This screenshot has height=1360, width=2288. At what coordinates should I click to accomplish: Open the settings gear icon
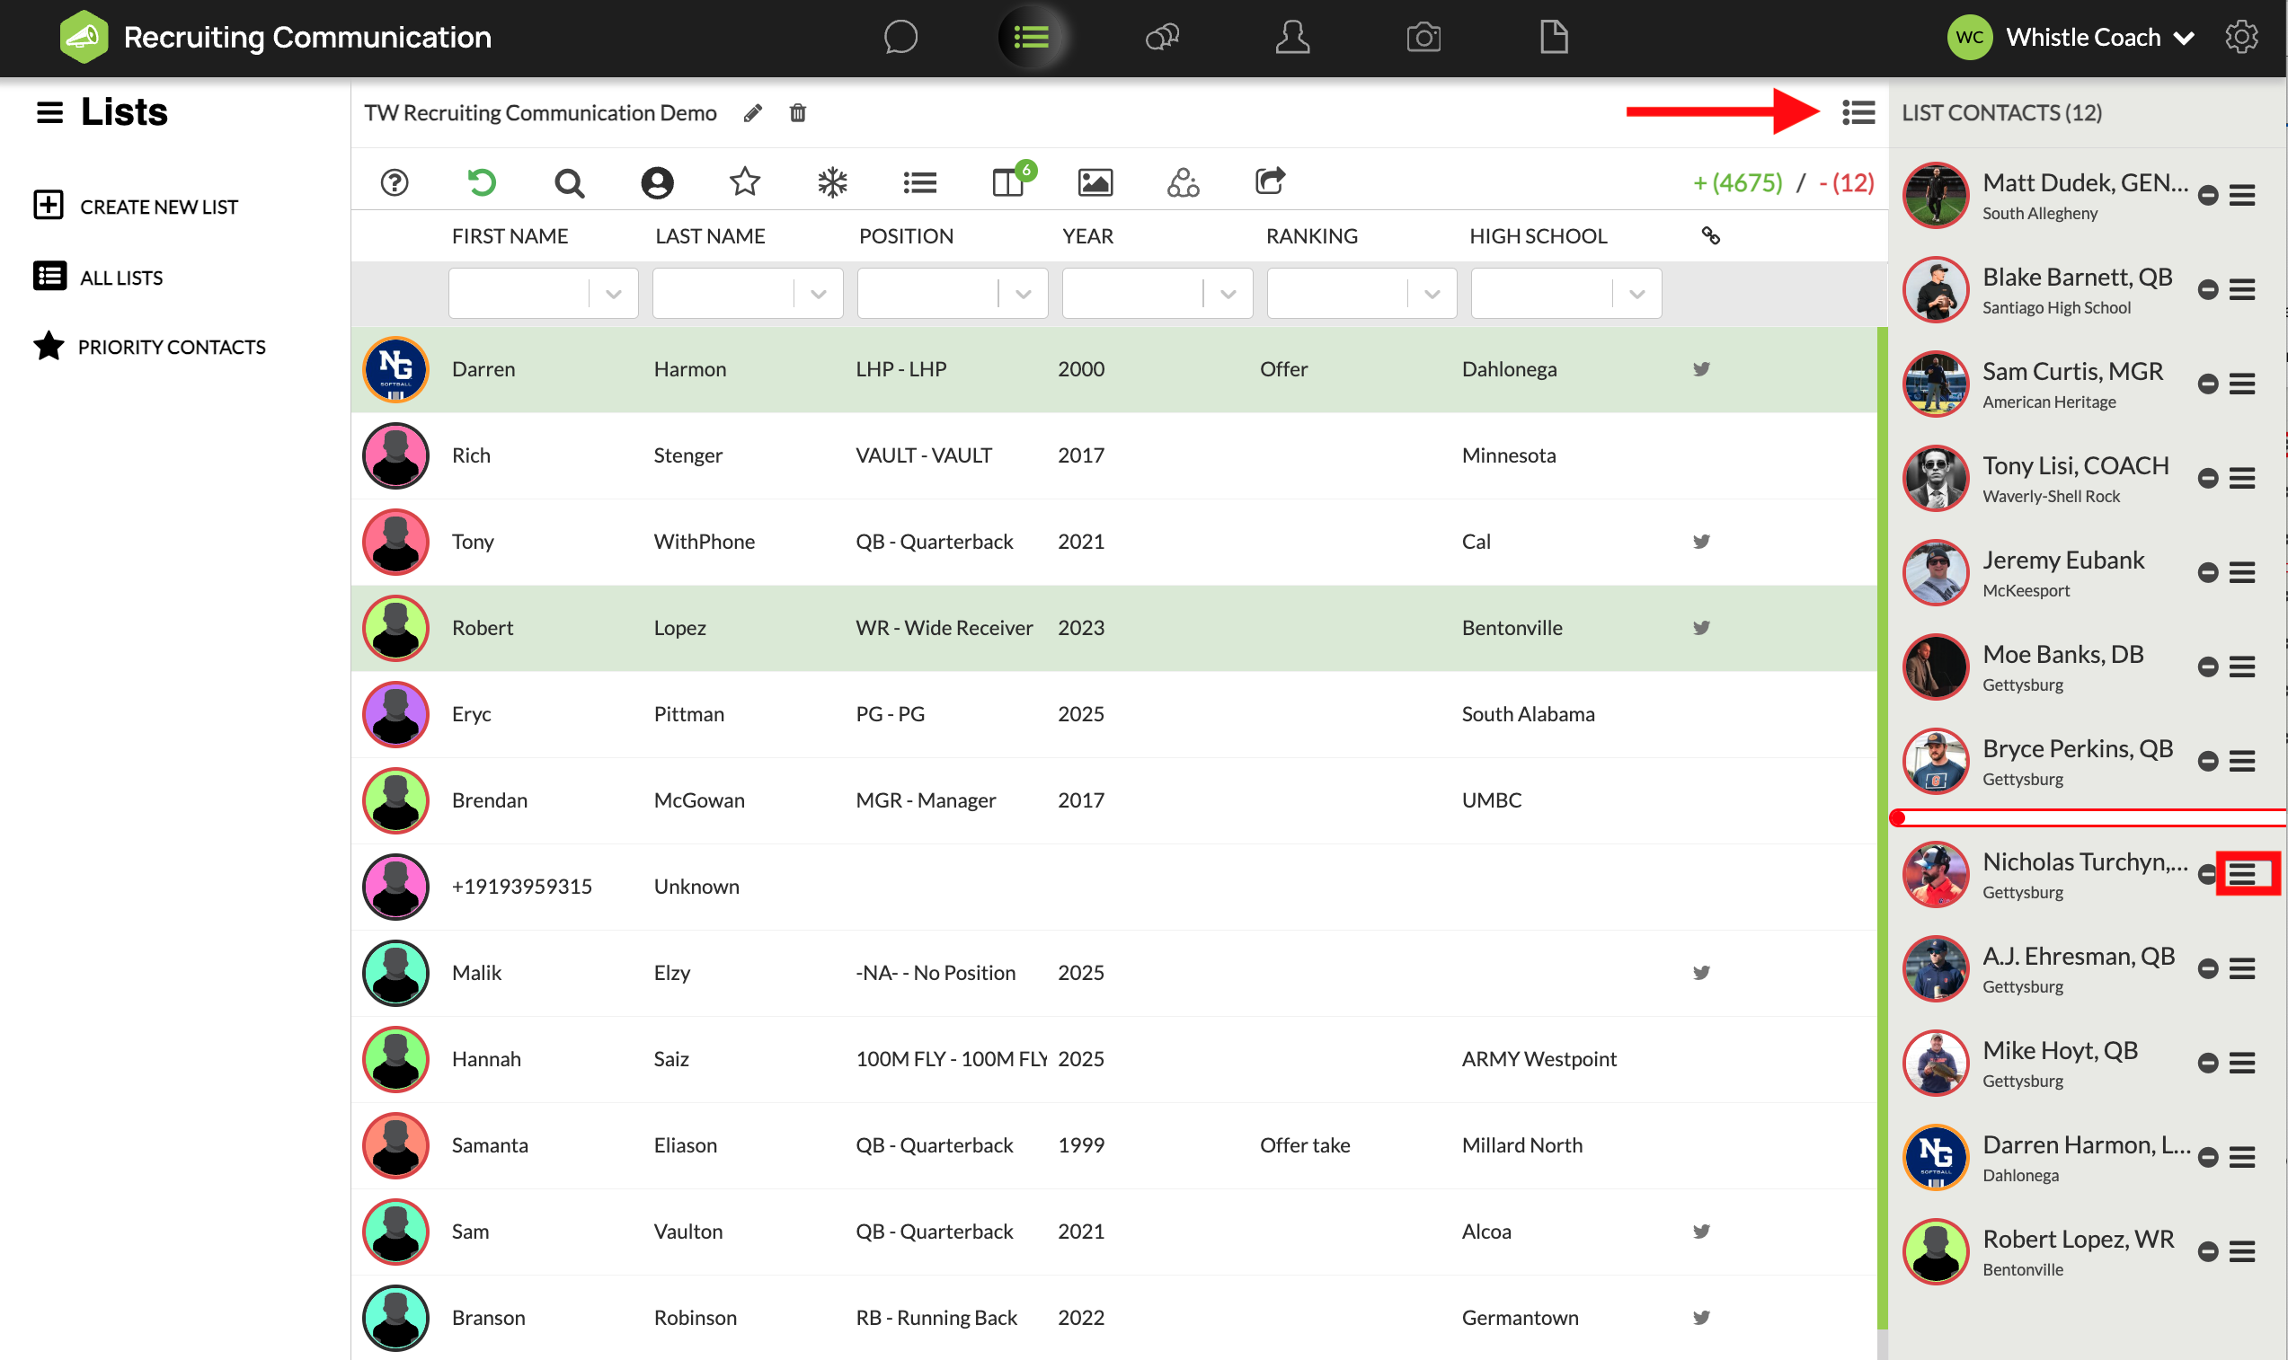pyautogui.click(x=2241, y=38)
